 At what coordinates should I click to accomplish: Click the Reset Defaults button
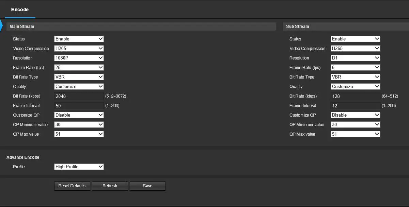pos(72,186)
